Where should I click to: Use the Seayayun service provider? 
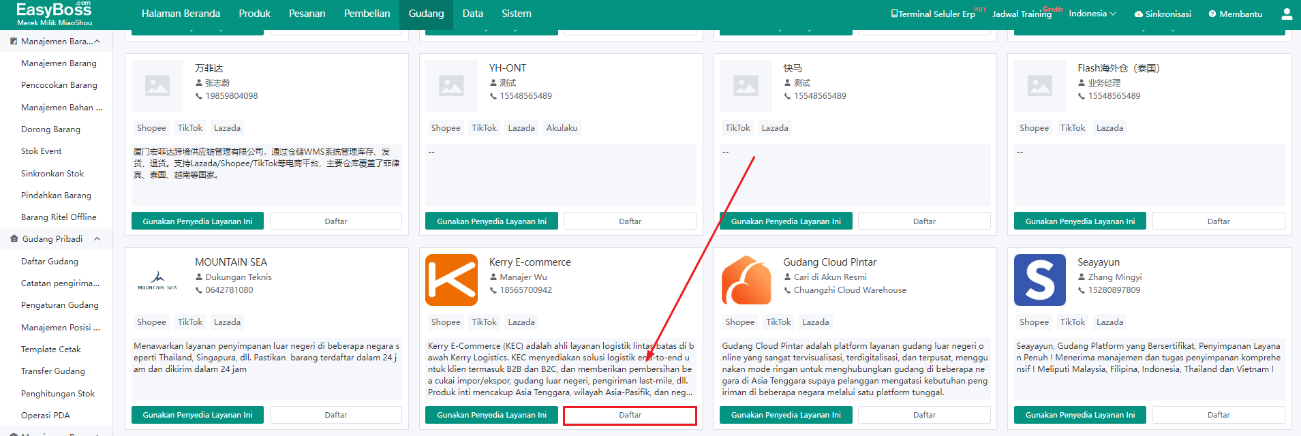[1080, 415]
